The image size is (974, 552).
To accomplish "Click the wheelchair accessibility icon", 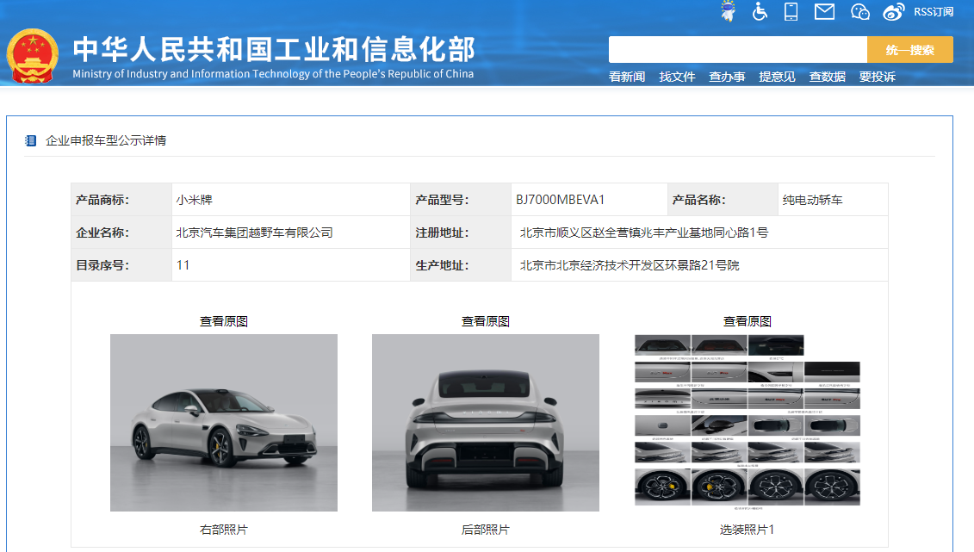I will [x=760, y=11].
